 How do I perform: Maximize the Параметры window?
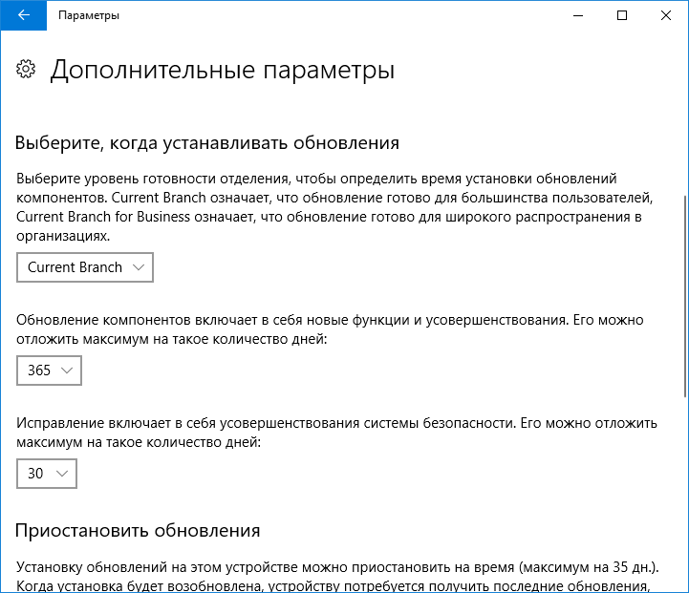pos(622,15)
